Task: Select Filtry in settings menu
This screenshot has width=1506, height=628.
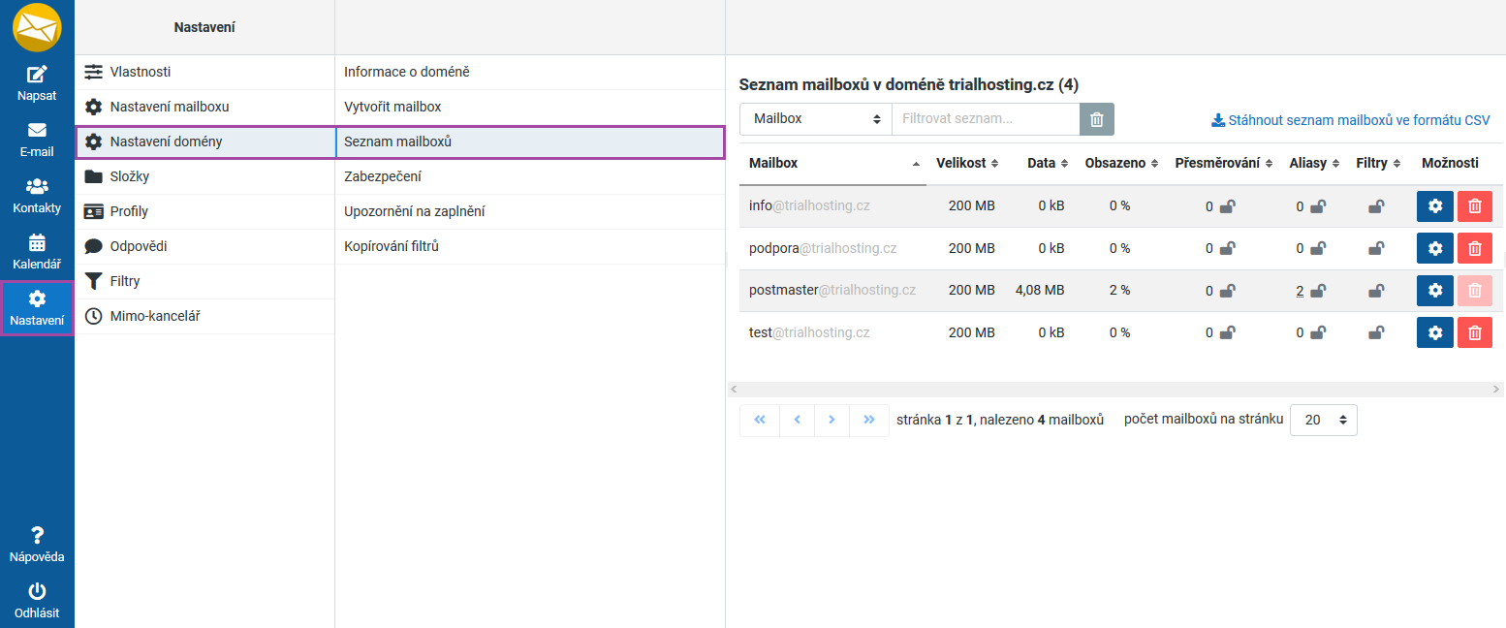Action: 125,281
